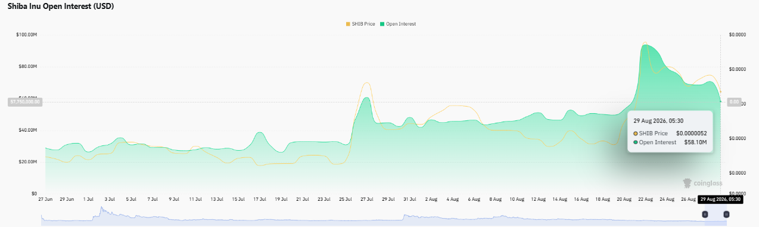Image resolution: width=759 pixels, height=227 pixels.
Task: Grab the left range slider handle
Action: point(704,214)
